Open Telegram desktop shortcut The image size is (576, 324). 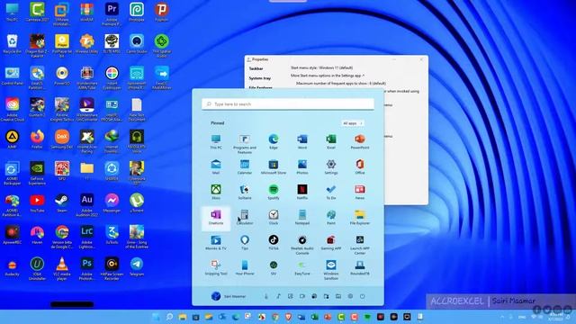[137, 266]
